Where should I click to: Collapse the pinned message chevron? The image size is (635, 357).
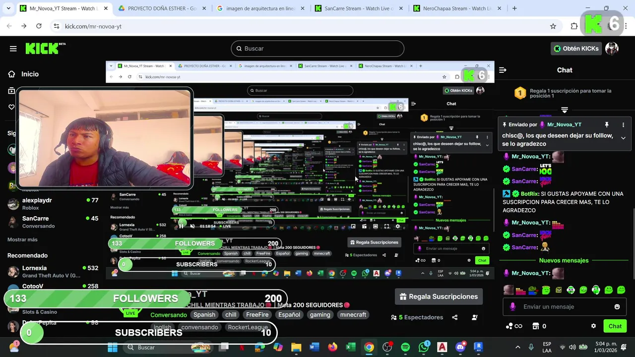pyautogui.click(x=623, y=138)
